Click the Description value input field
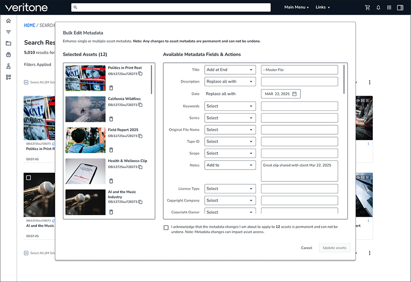411x282 pixels. (299, 81)
